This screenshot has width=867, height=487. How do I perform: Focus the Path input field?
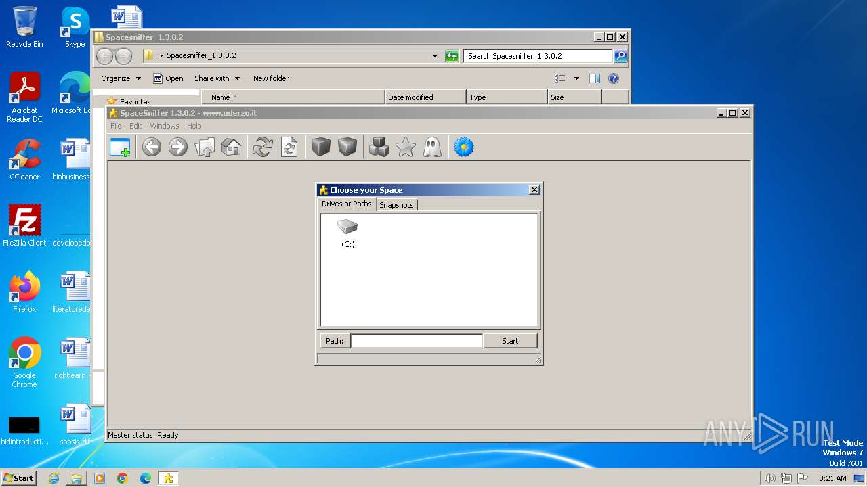[417, 341]
